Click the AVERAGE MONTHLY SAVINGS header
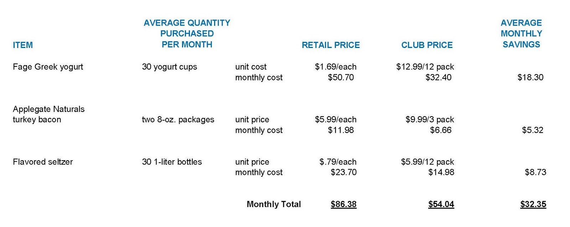Image resolution: width=570 pixels, height=227 pixels. coord(521,34)
